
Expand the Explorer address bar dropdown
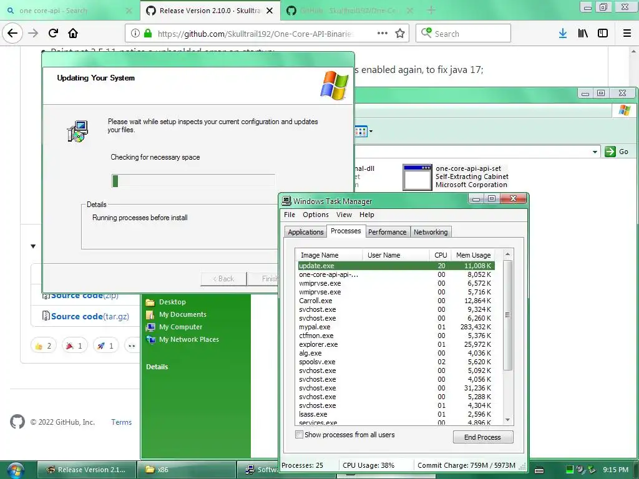(x=595, y=152)
